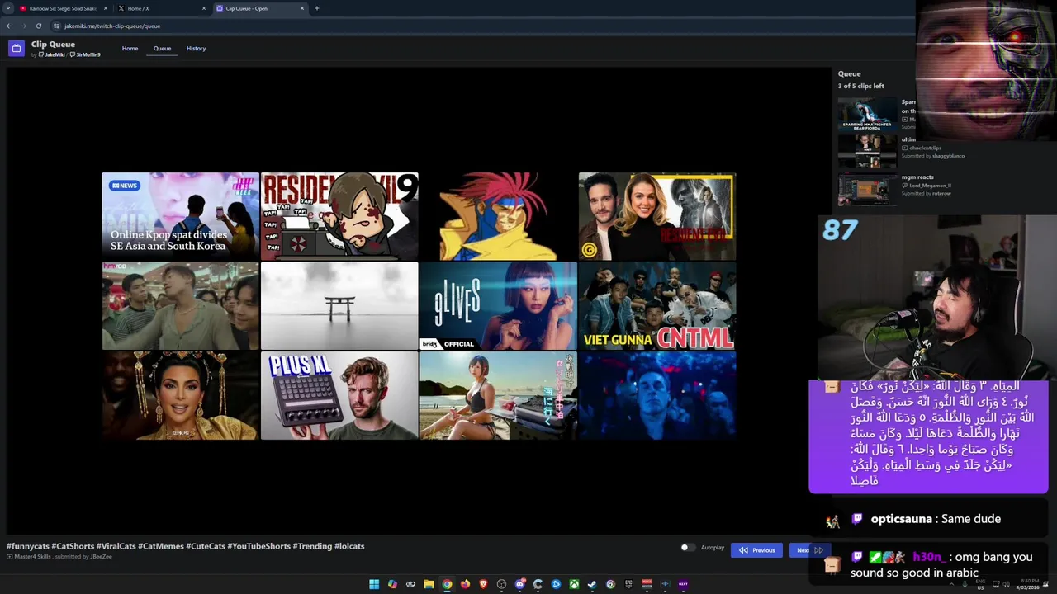Open File Explorer from the taskbar
Screen dimensions: 1057x594
coord(429,584)
